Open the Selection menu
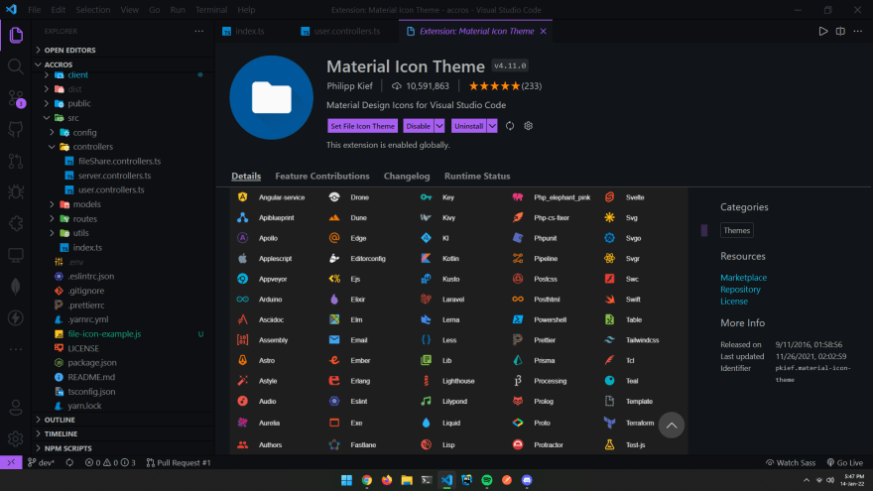Image resolution: width=873 pixels, height=491 pixels. (x=93, y=10)
